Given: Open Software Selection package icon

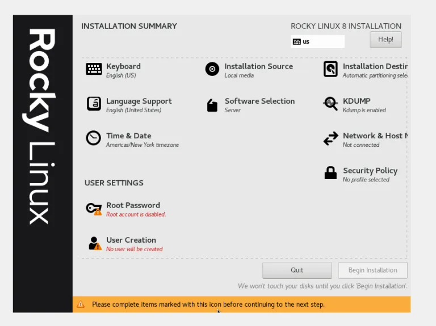Looking at the screenshot, I should point(212,105).
